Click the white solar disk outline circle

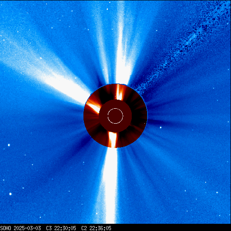pos(115,116)
